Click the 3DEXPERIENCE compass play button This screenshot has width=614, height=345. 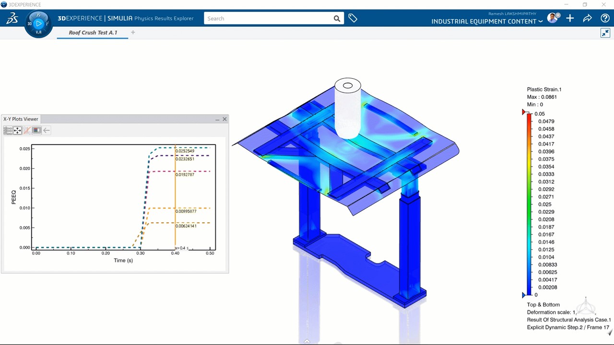[39, 23]
